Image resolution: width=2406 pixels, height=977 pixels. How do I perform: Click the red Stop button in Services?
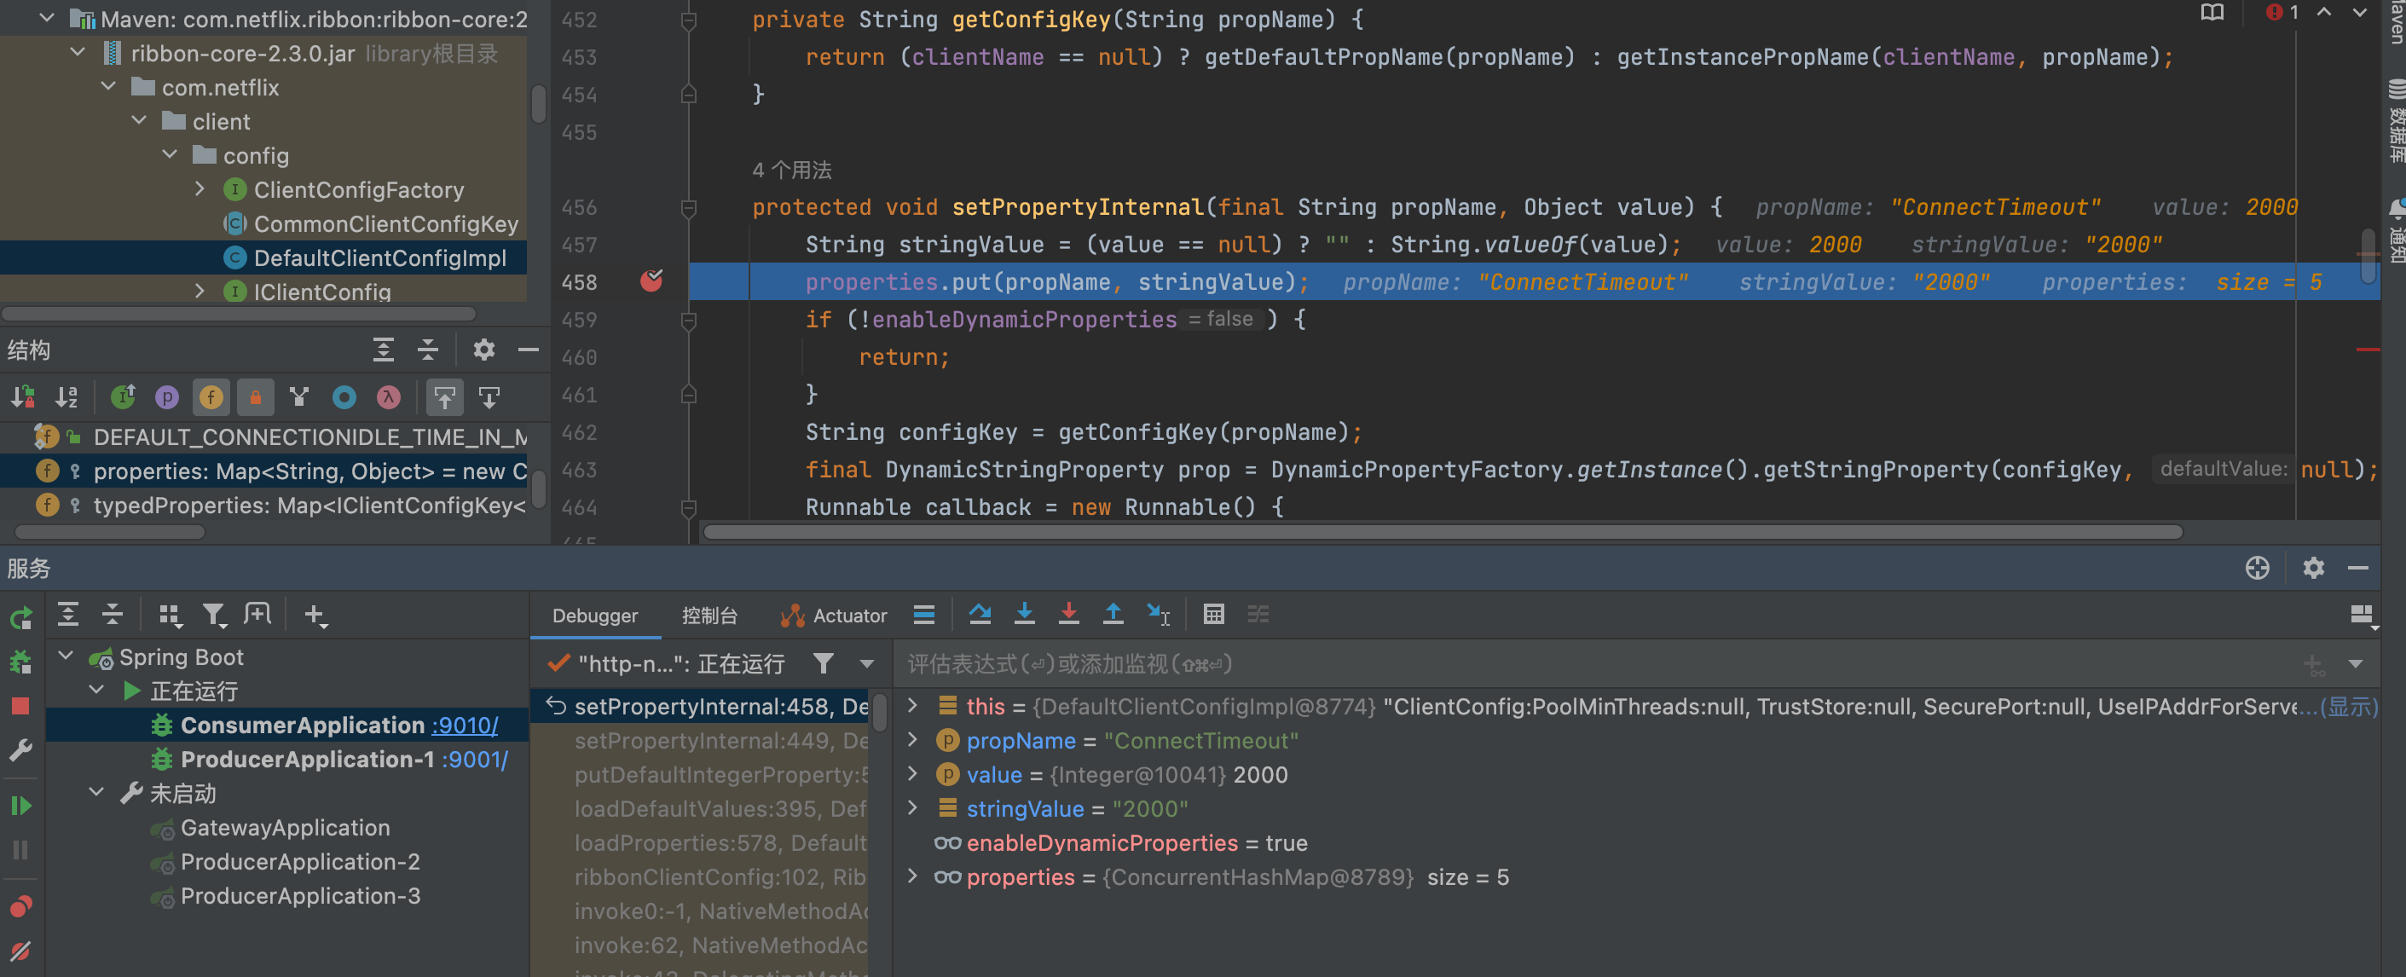[20, 706]
